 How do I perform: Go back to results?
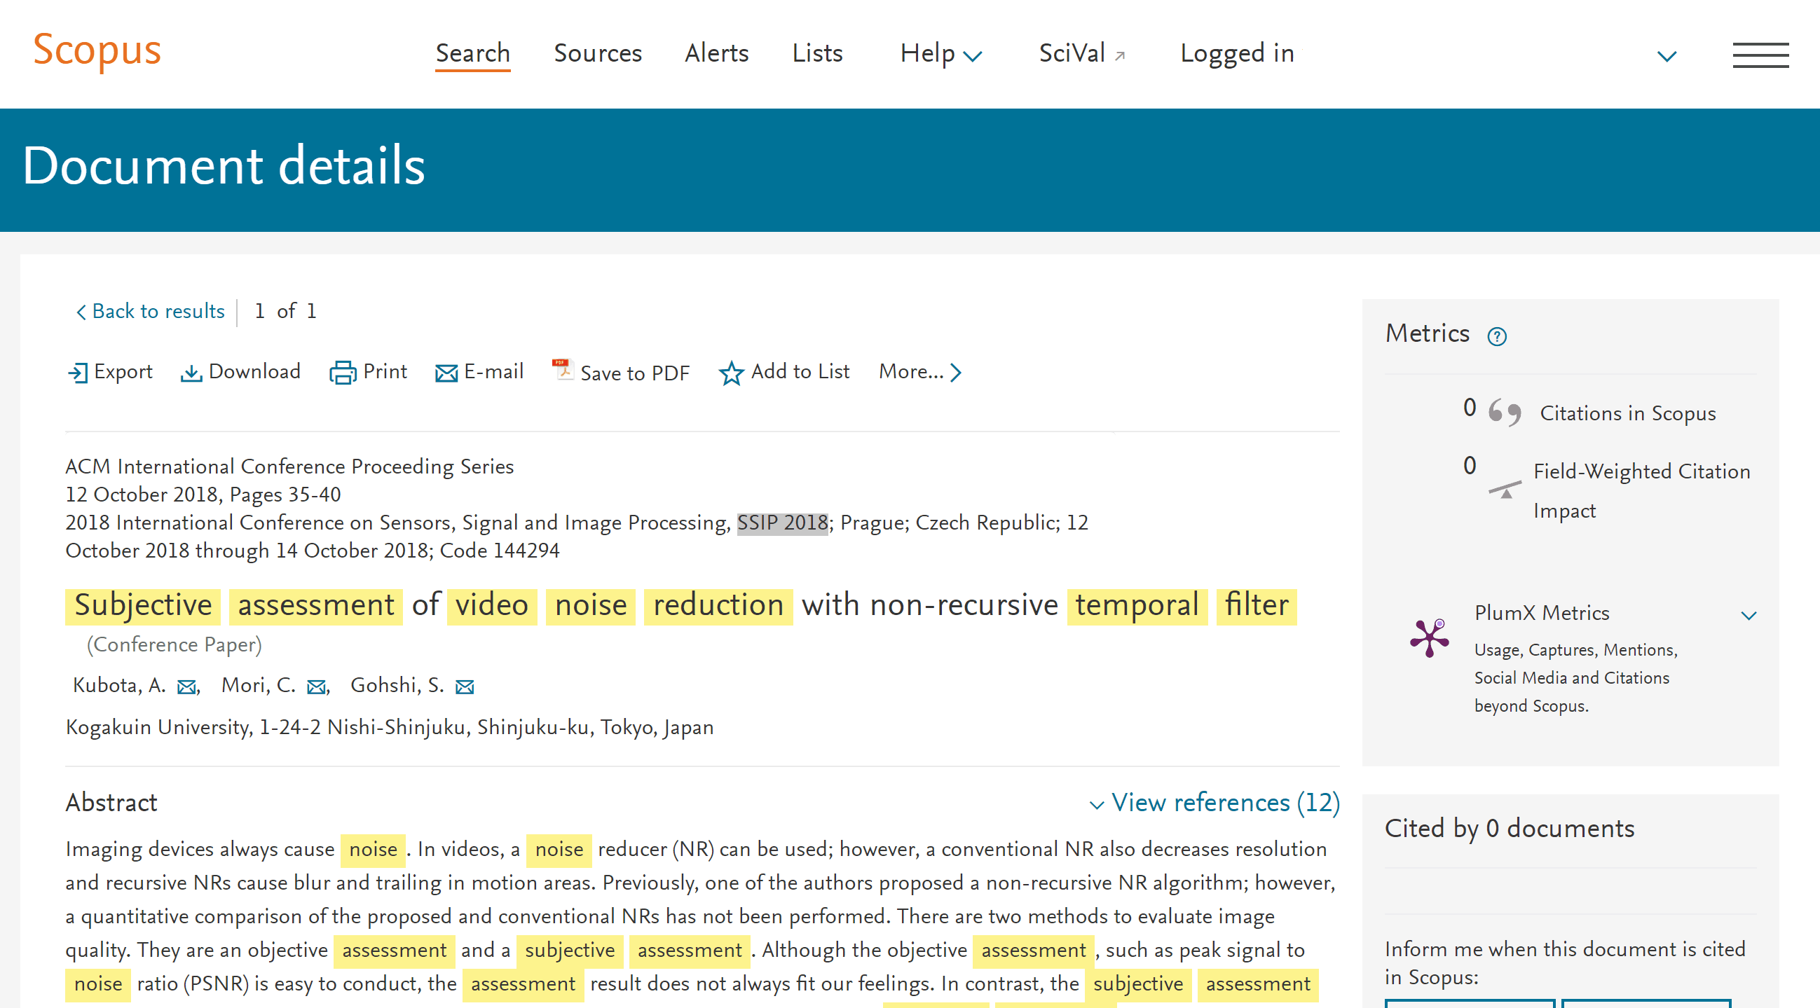151,311
